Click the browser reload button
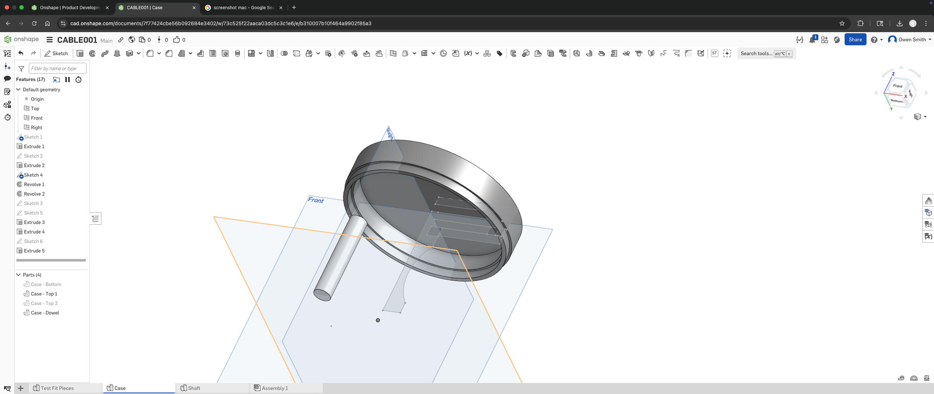 pyautogui.click(x=34, y=23)
